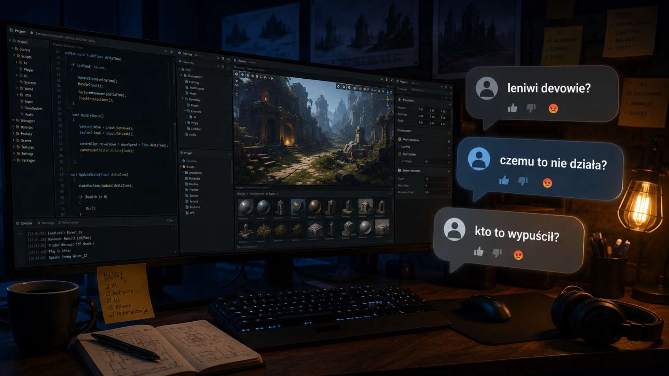This screenshot has width=669, height=376.
Task: Thumbs-up the "czemu to nie działa?" comment
Action: (504, 180)
